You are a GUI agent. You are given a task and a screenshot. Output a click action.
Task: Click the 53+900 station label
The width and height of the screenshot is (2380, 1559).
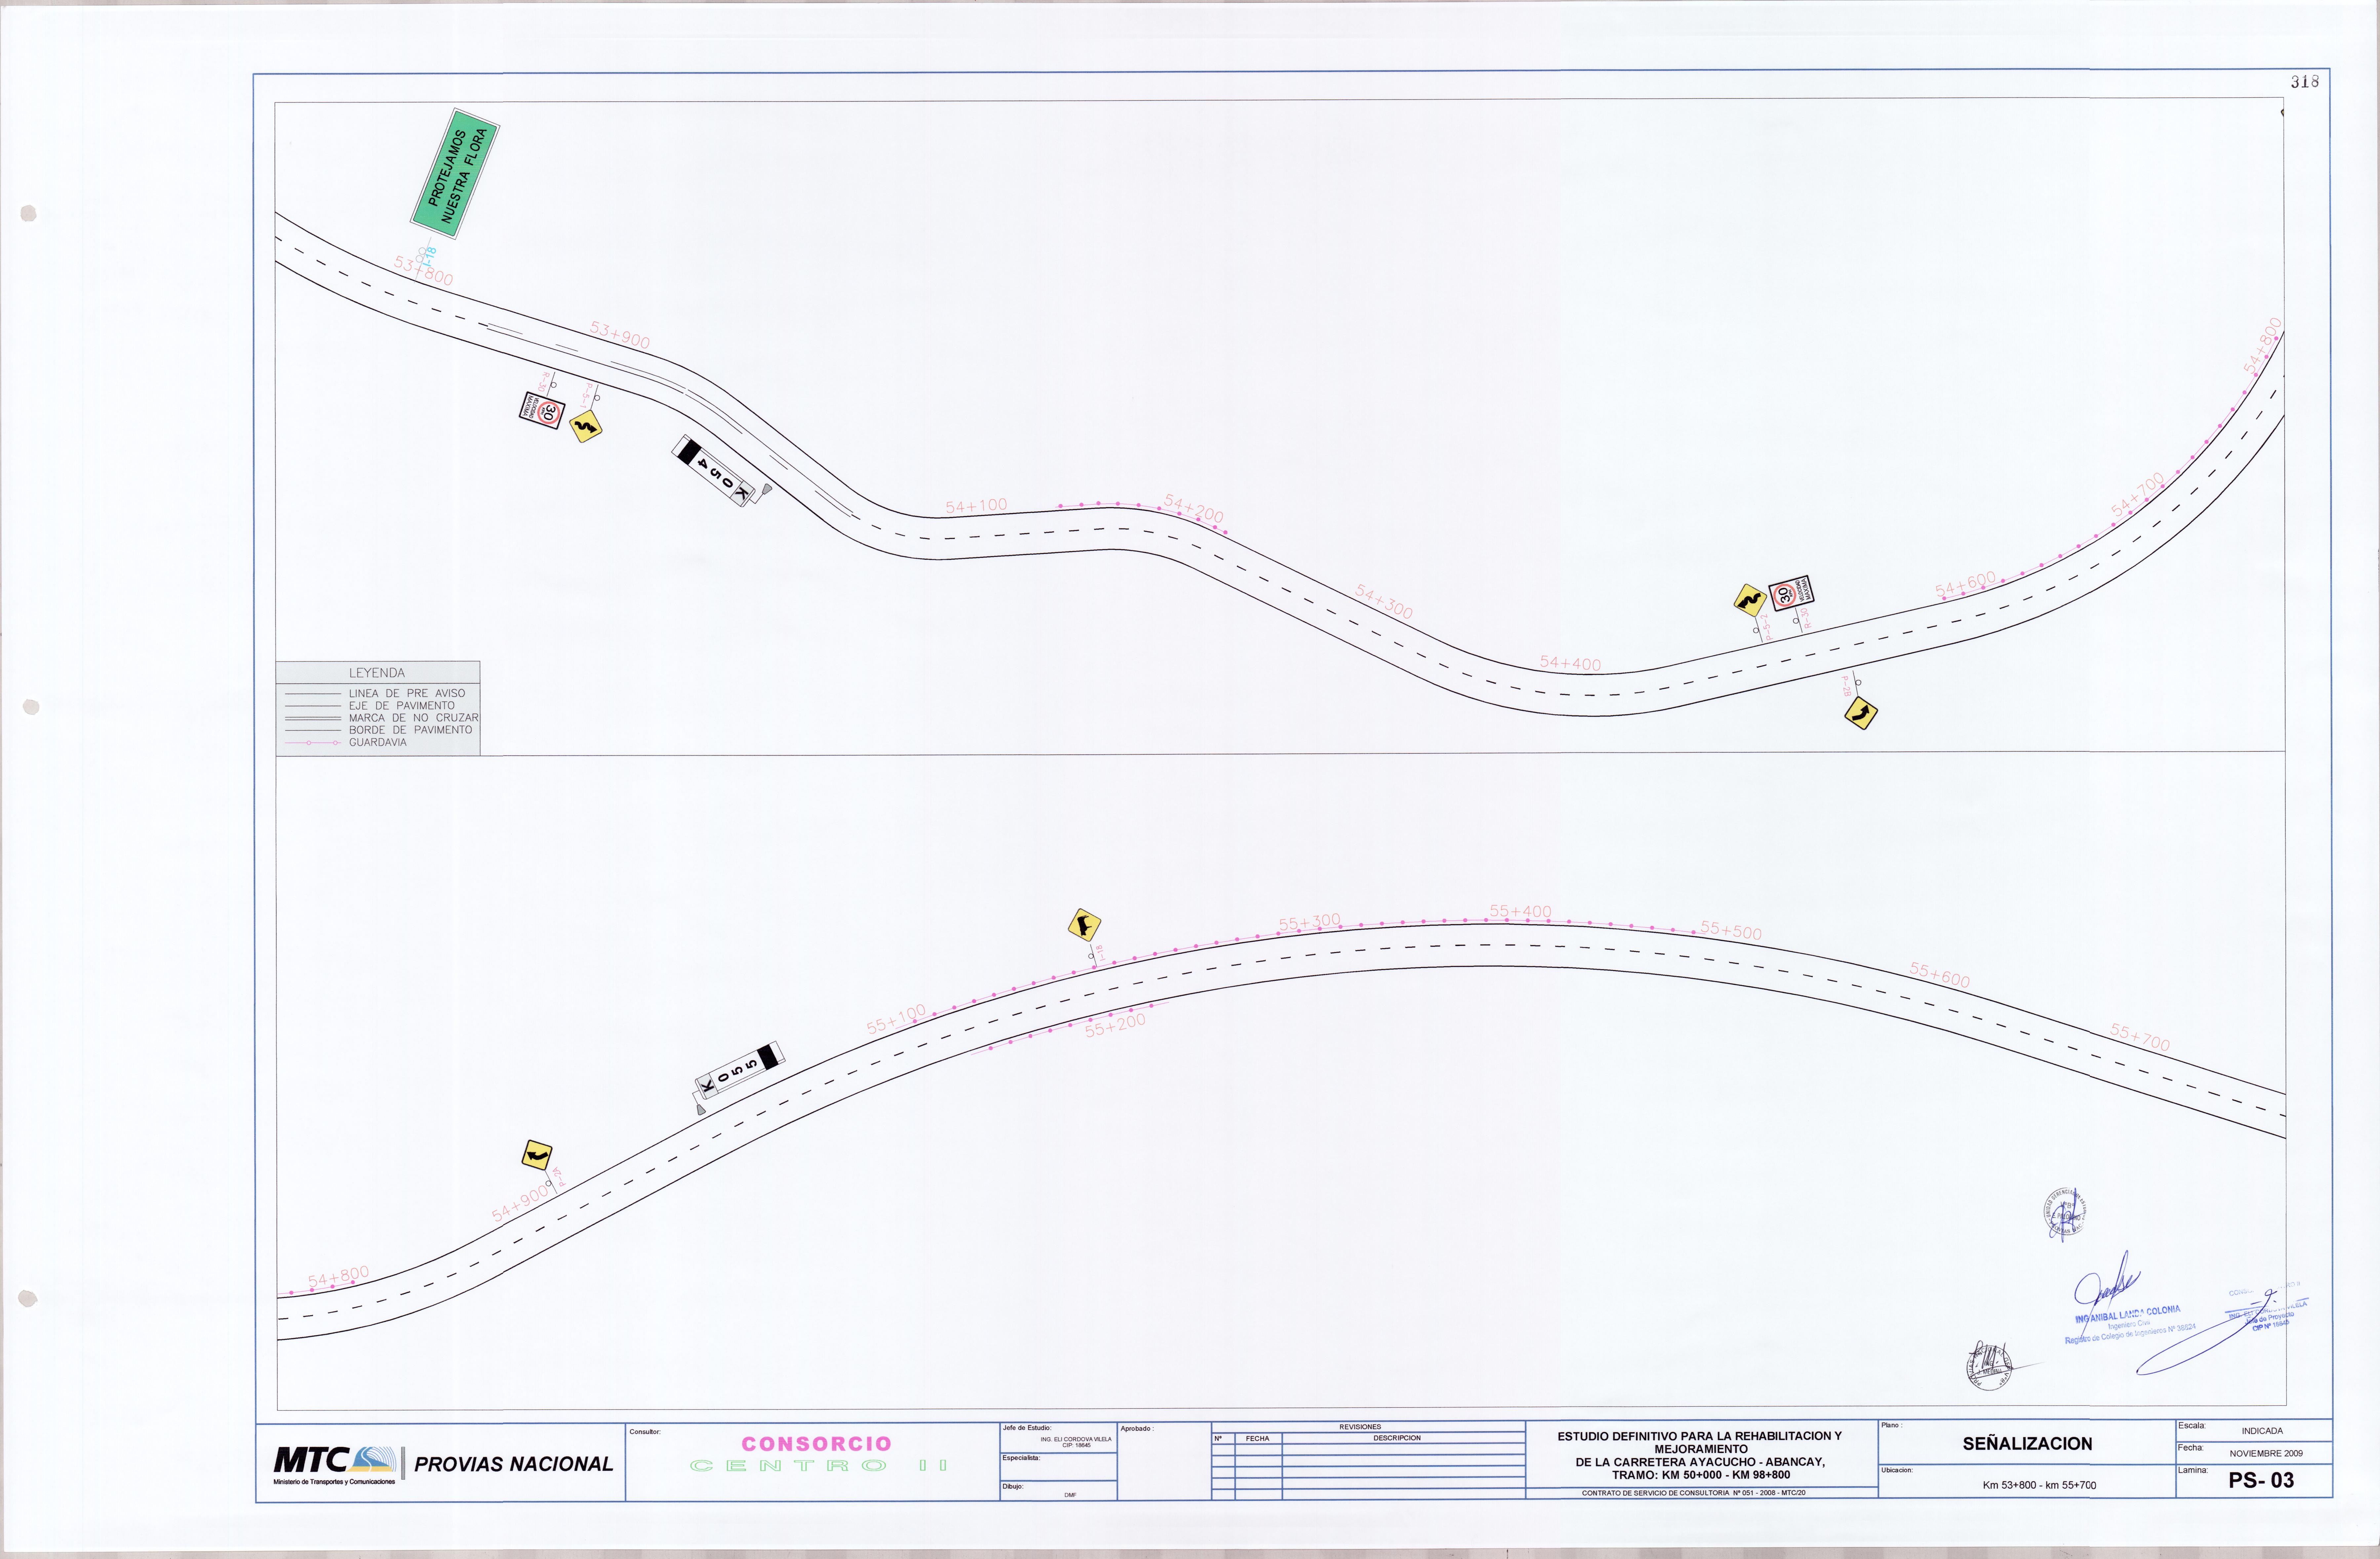point(620,335)
